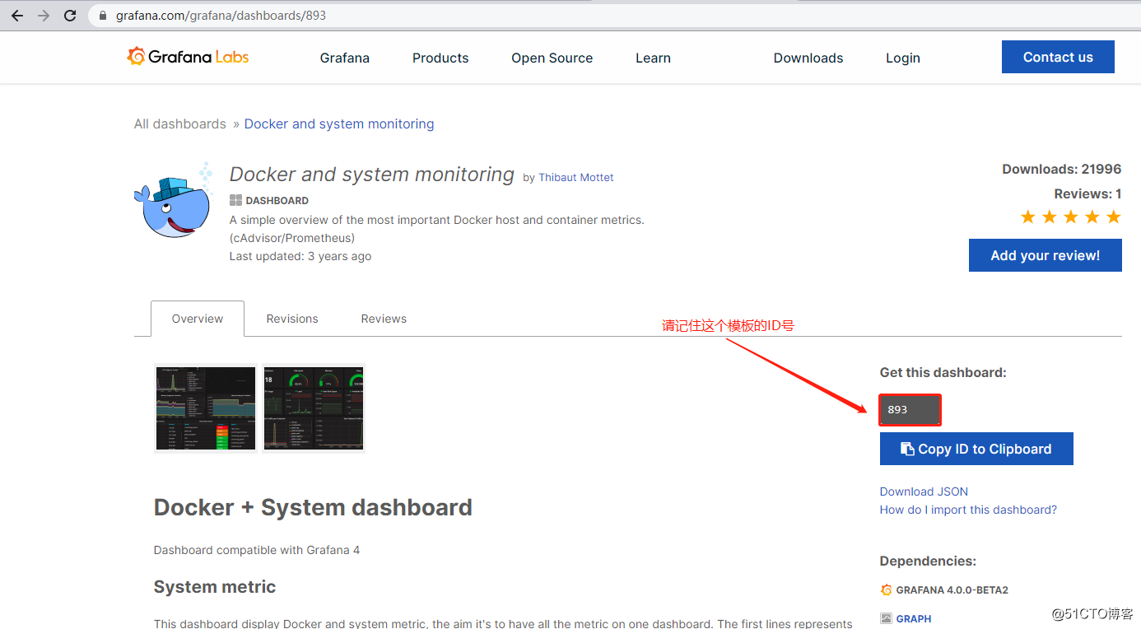Click the GRAPH dependency link

tap(914, 618)
